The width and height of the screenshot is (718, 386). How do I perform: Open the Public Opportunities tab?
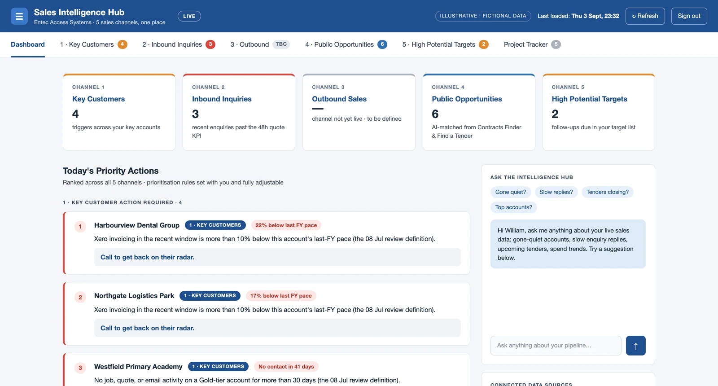tap(346, 44)
